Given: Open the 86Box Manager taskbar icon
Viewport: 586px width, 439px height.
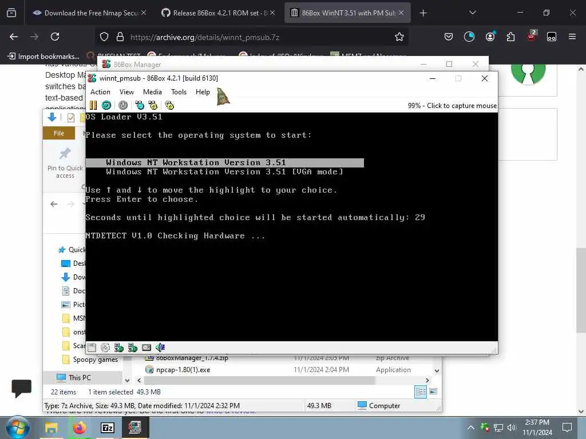Looking at the screenshot, I should (135, 428).
